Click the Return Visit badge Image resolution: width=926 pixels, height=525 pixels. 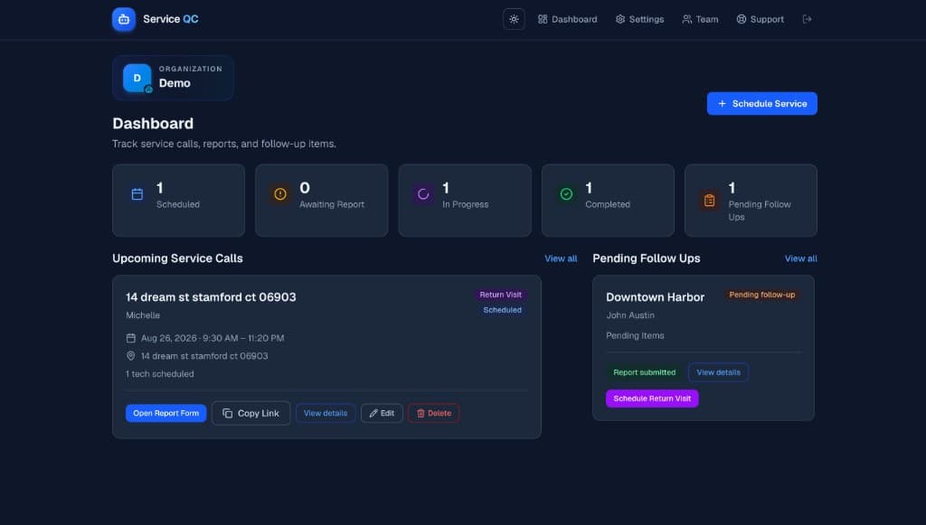500,295
